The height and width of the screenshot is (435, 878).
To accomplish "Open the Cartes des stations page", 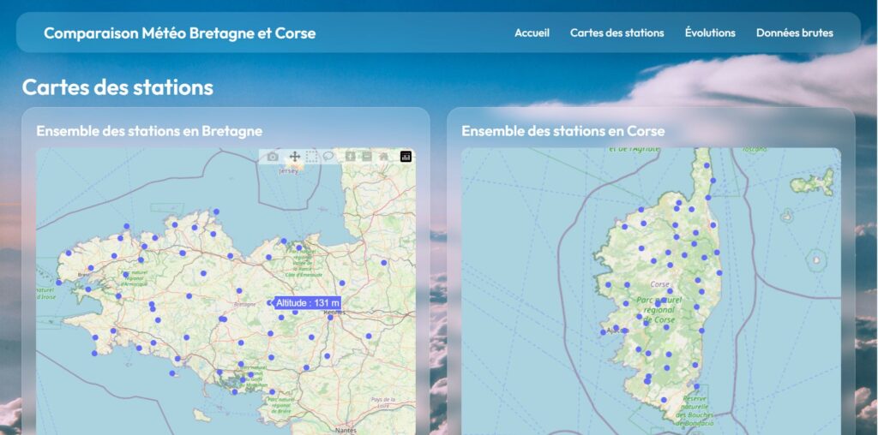I will pyautogui.click(x=617, y=33).
